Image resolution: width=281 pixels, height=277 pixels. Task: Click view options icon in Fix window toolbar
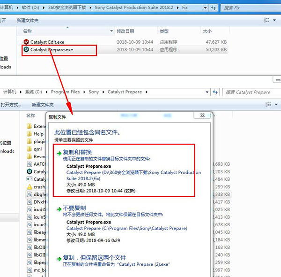266,20
